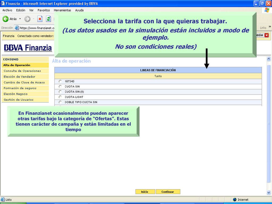Select the CUOTA LIGHT radio button

point(60,97)
